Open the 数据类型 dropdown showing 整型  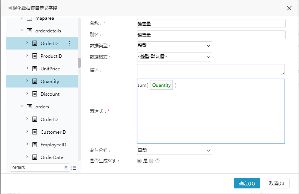[x=175, y=46]
